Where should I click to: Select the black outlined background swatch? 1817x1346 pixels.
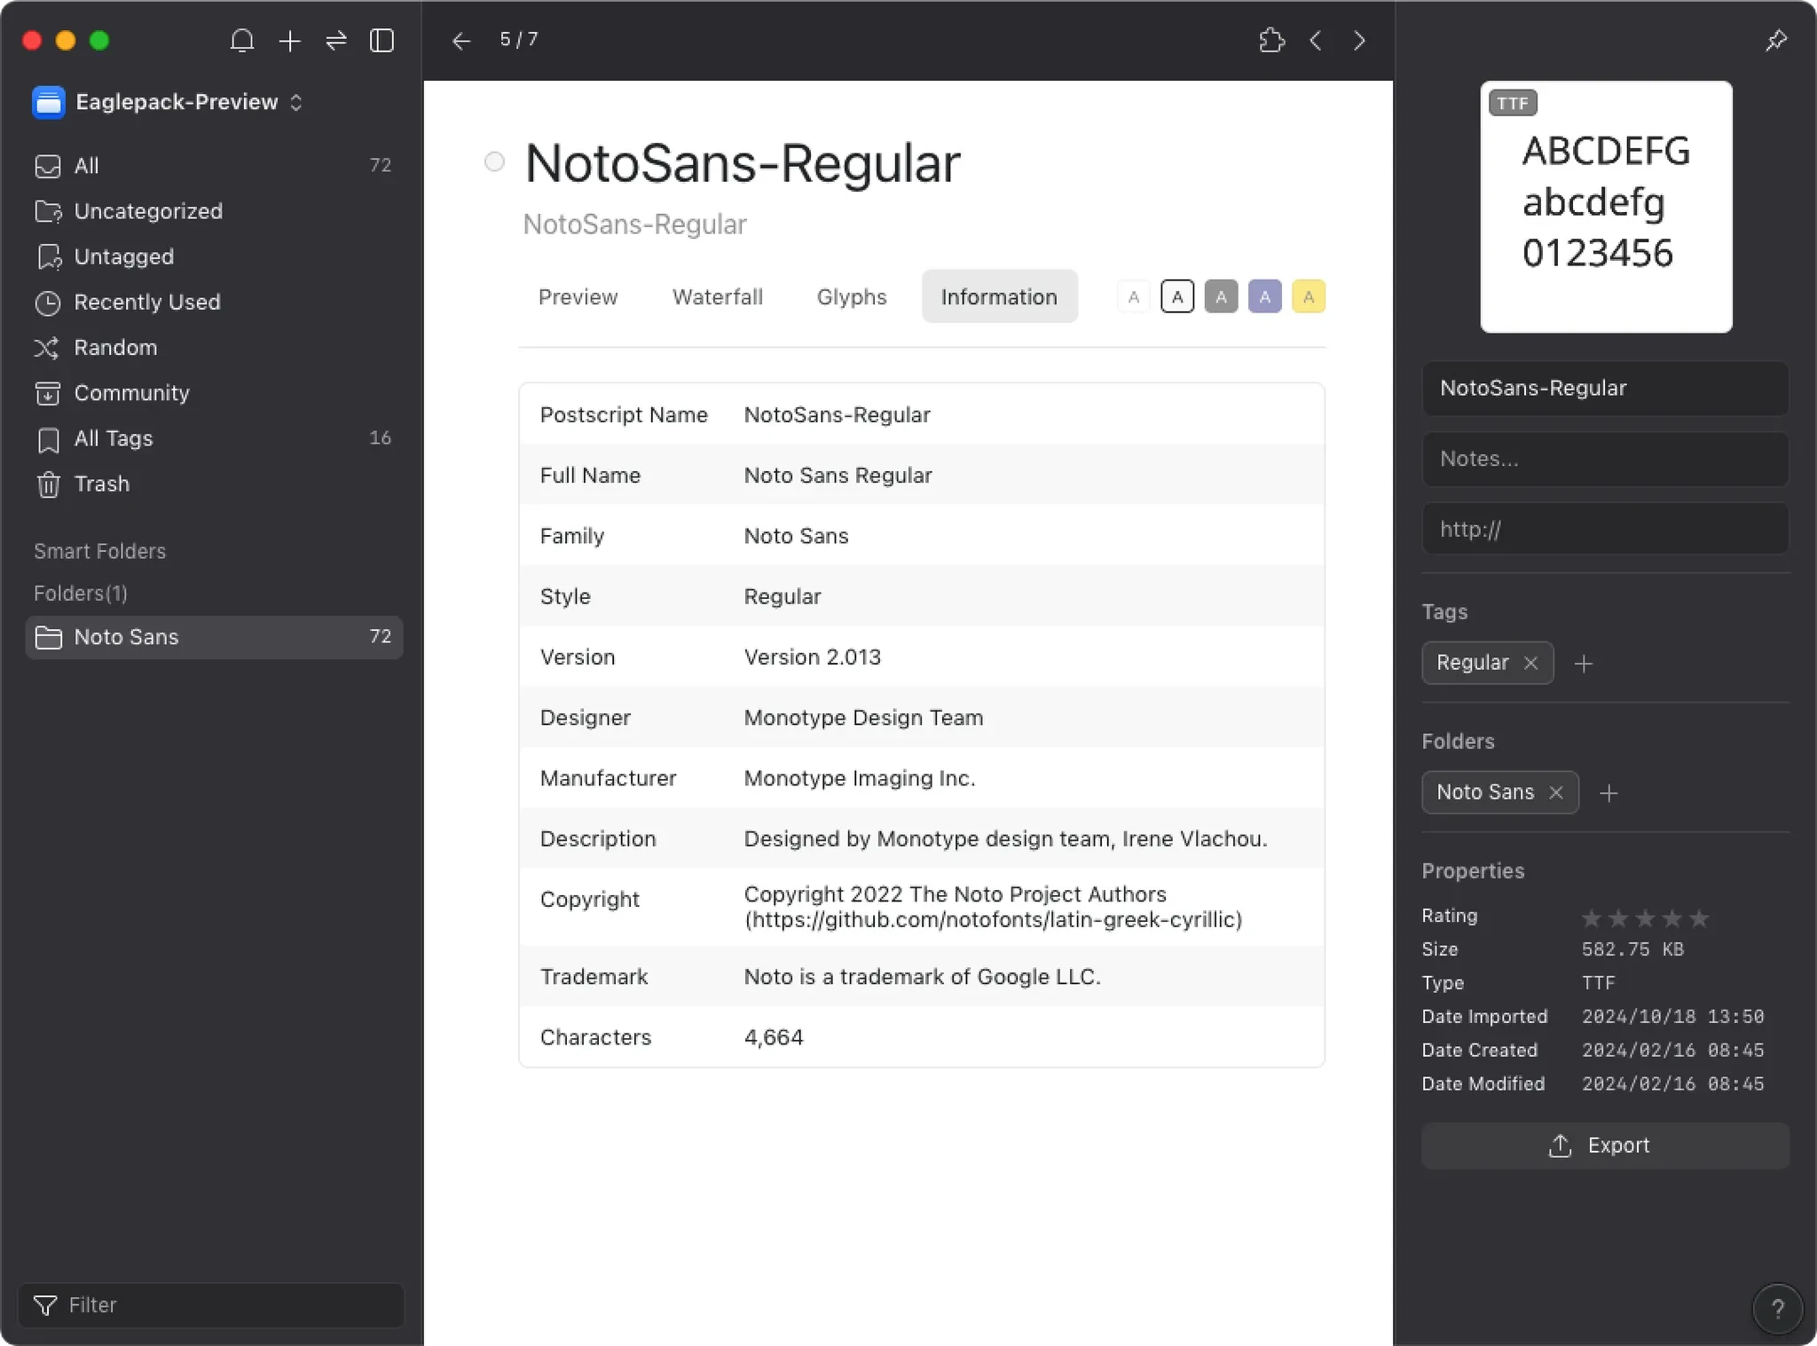tap(1177, 297)
